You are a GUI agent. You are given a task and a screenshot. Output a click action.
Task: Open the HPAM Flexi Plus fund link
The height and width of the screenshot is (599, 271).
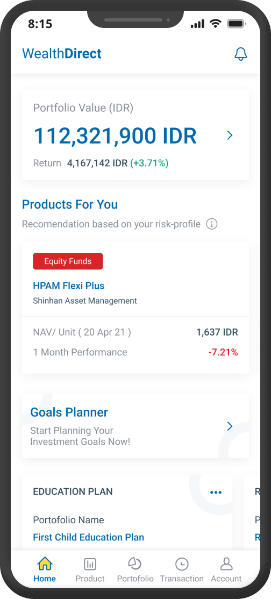pyautogui.click(x=69, y=286)
